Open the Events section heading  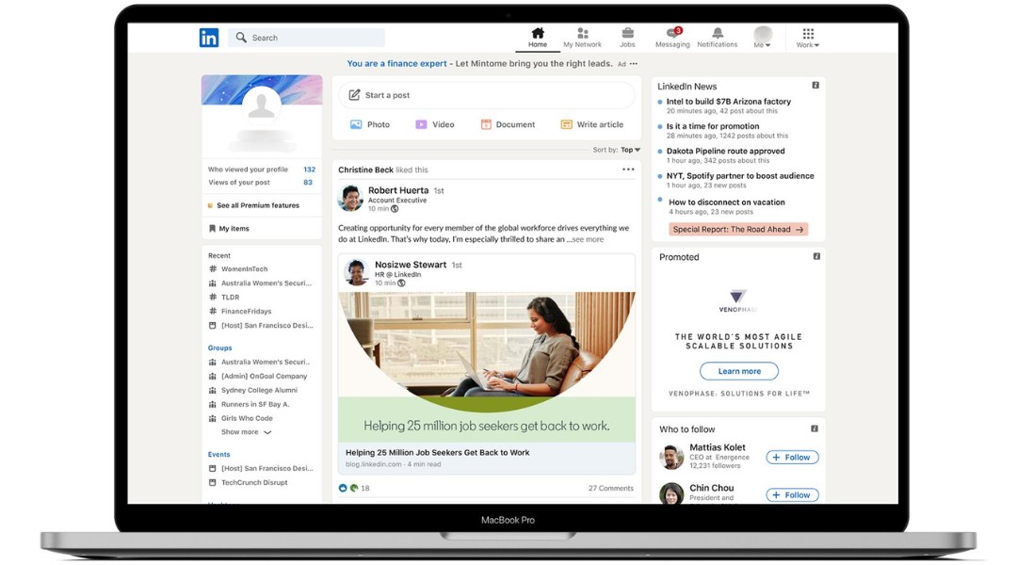pyautogui.click(x=219, y=454)
